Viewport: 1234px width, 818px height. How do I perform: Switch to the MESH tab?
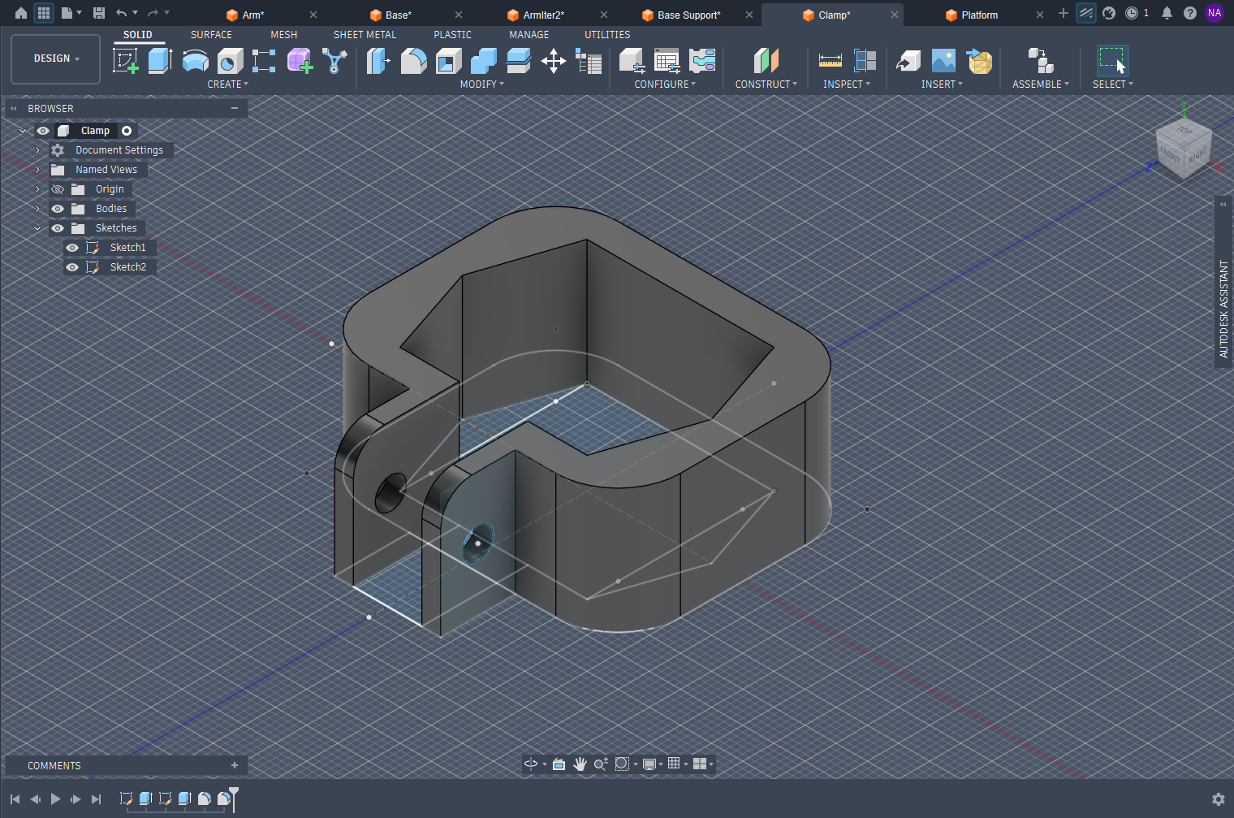pyautogui.click(x=283, y=35)
